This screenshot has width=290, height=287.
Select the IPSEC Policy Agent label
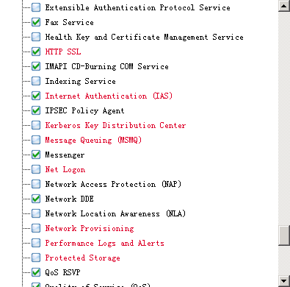tap(84, 111)
